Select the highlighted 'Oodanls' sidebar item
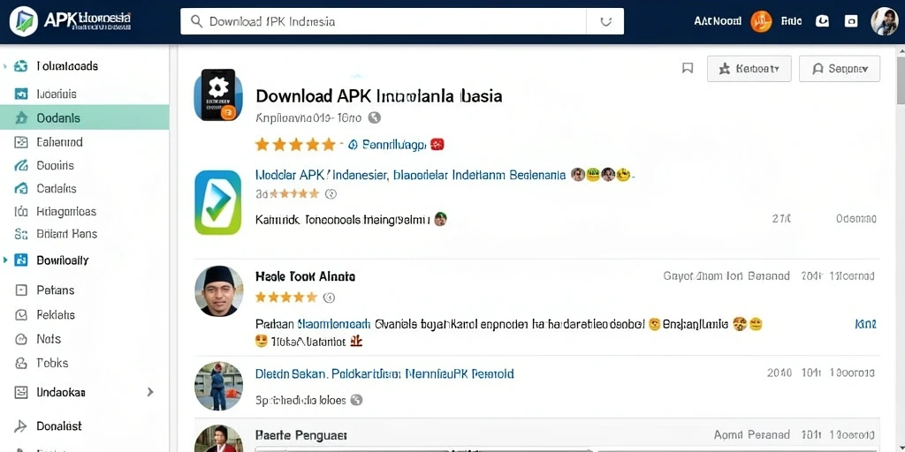Viewport: 905px width, 452px height. (x=84, y=117)
